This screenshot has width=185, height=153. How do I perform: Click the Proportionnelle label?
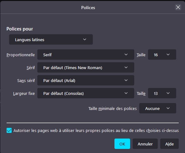coord(21,55)
